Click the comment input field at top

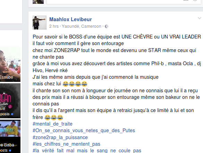[124, 2]
